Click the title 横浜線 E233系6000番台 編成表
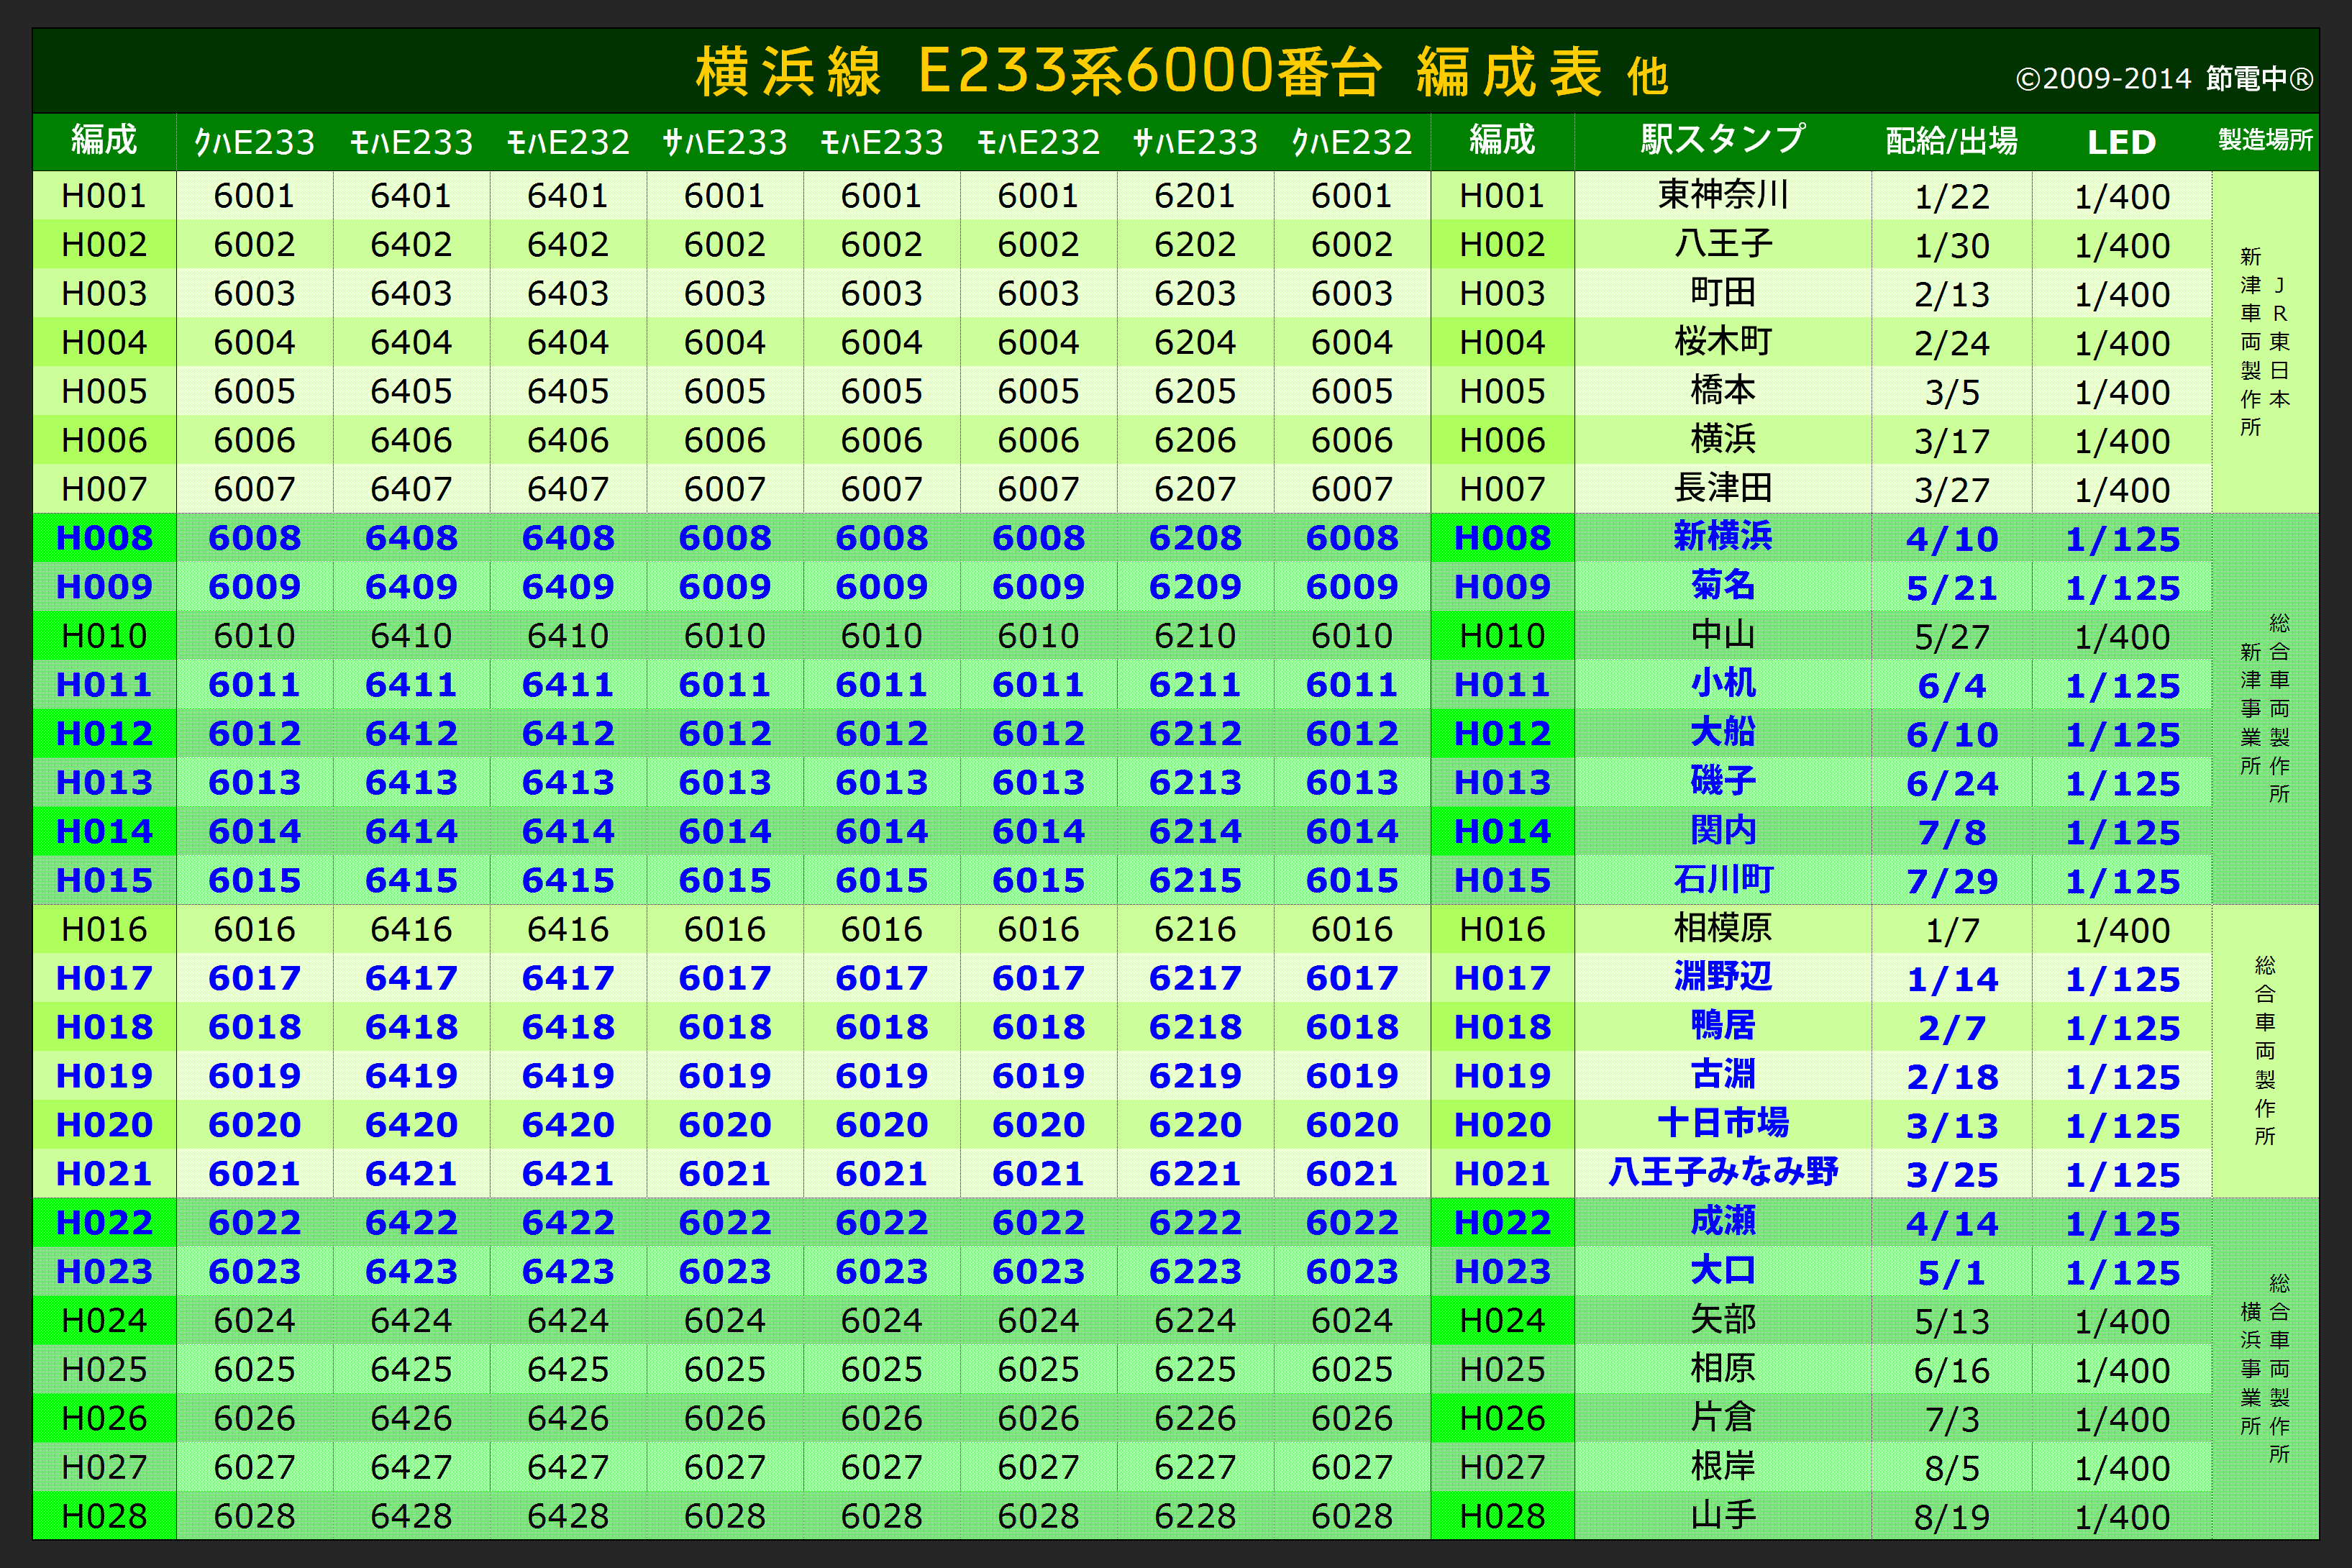2352x1568 pixels. pos(1149,72)
